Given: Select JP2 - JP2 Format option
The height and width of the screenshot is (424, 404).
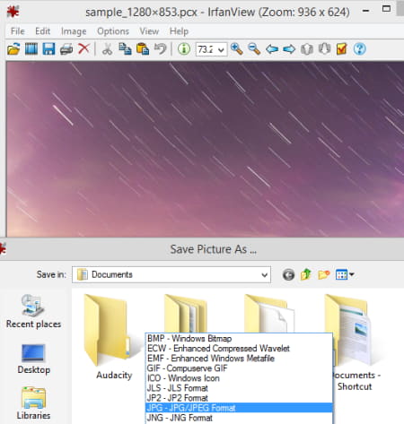Looking at the screenshot, I should click(239, 398).
